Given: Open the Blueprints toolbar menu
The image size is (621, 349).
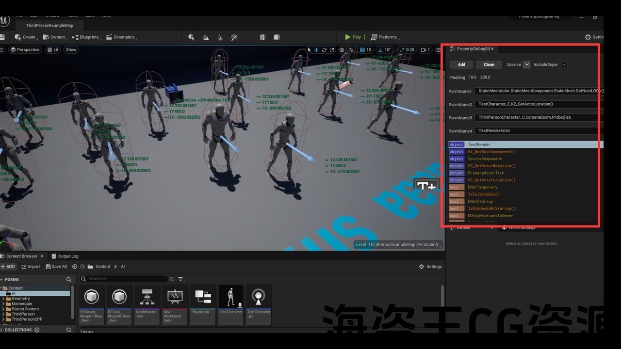Looking at the screenshot, I should tap(86, 37).
